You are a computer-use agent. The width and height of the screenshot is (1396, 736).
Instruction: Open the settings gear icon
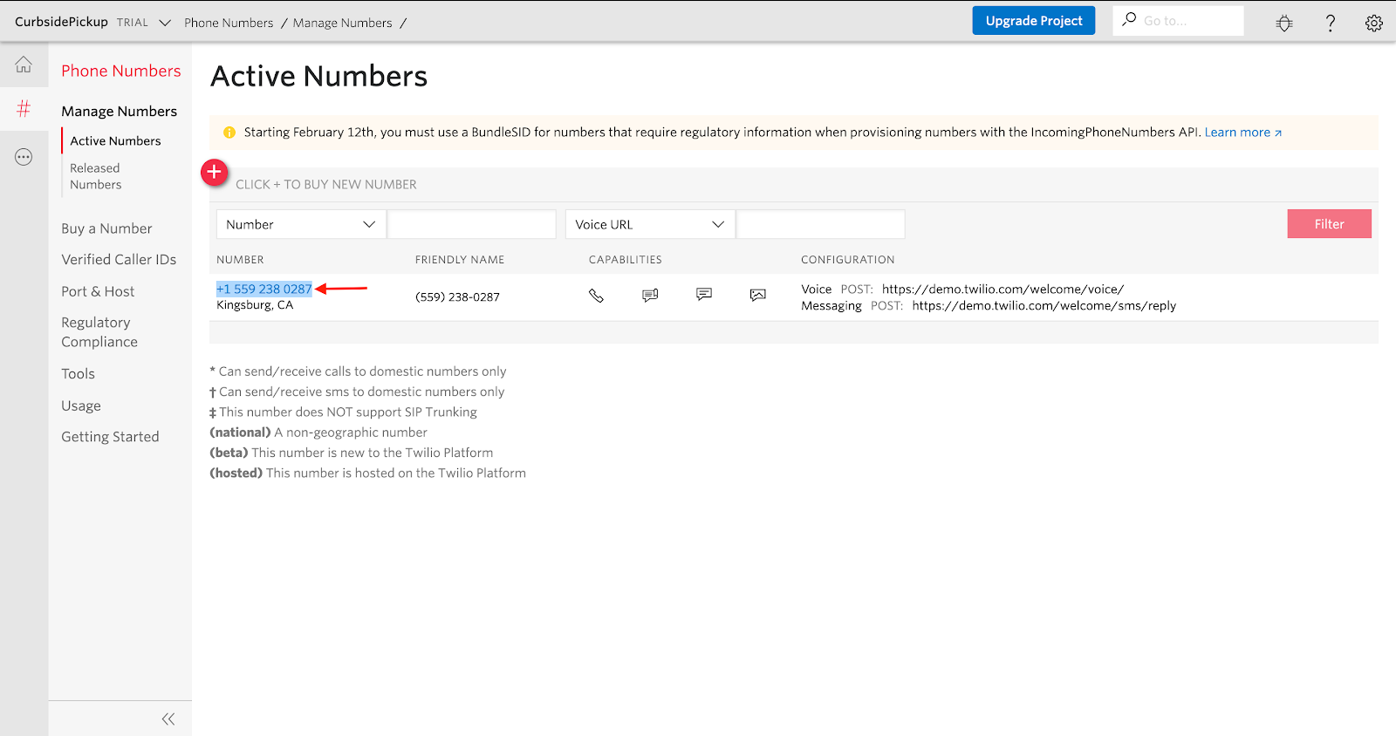tap(1374, 24)
